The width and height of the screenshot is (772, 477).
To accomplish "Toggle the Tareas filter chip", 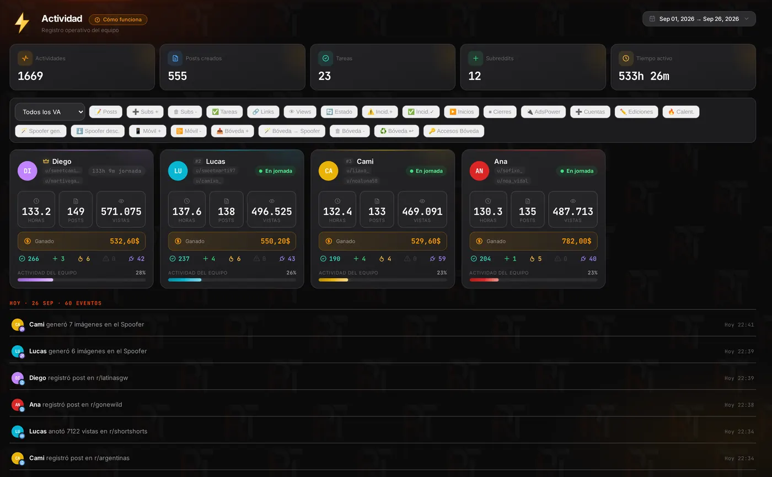I will point(224,112).
